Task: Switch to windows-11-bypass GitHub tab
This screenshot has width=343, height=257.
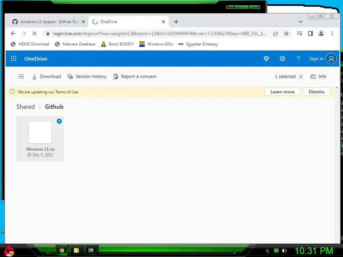Action: pos(46,22)
